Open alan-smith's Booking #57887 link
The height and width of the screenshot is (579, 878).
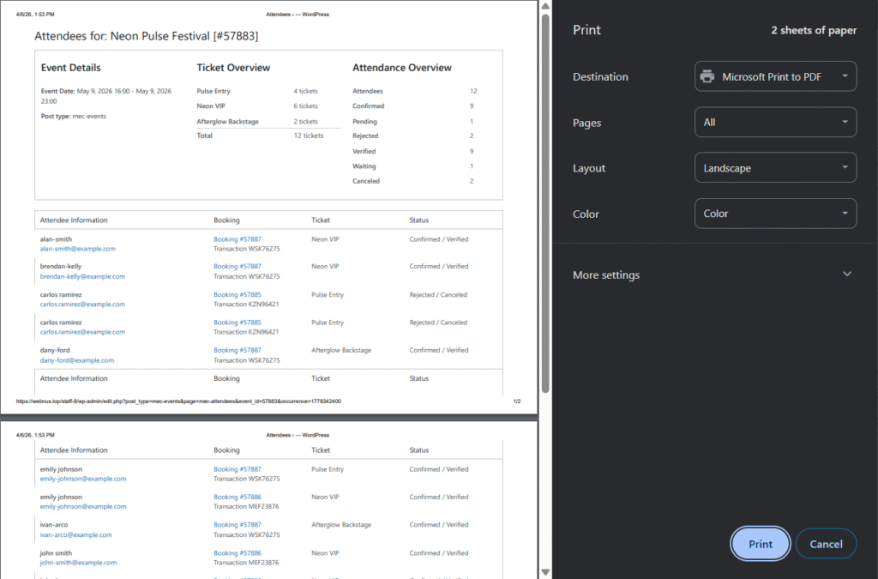238,239
